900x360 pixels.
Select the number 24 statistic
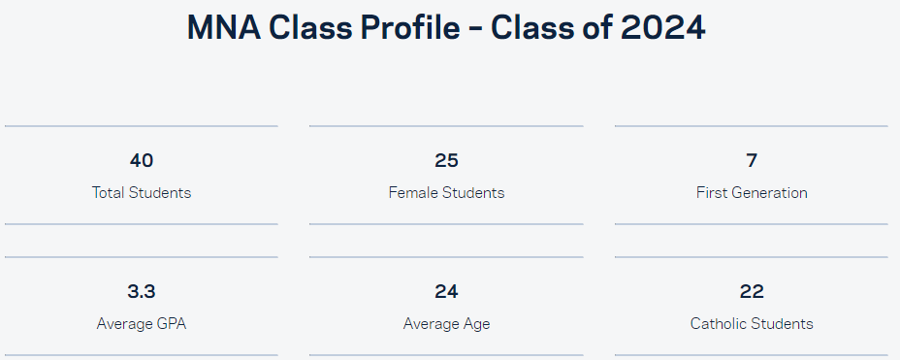(x=446, y=292)
